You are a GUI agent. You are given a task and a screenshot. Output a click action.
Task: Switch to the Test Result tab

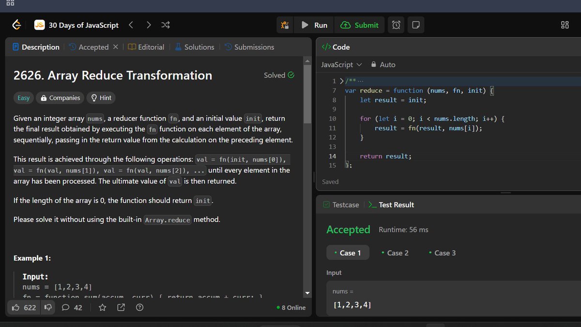pyautogui.click(x=391, y=205)
